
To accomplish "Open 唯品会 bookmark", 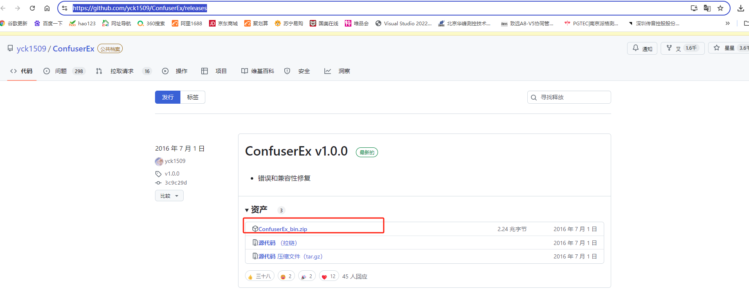I will coord(357,23).
